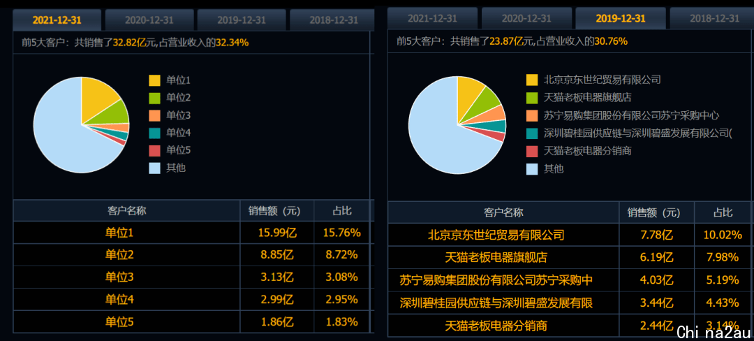The image size is (754, 341).
Task: Click 天猫老板电器旗舰店 legend label
Action: [587, 98]
